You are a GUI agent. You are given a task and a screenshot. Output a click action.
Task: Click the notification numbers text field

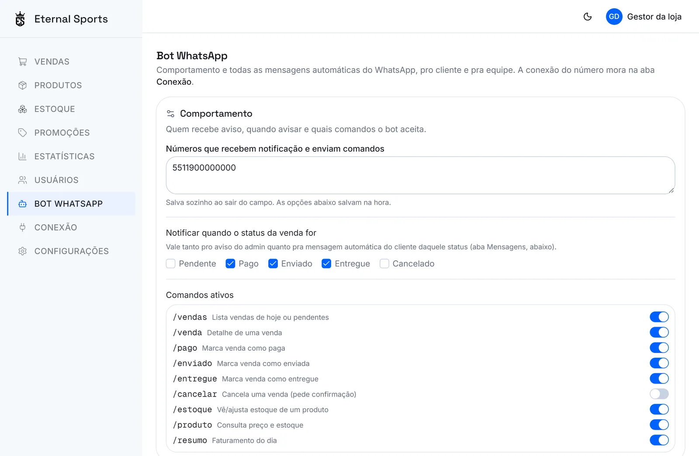pyautogui.click(x=420, y=175)
